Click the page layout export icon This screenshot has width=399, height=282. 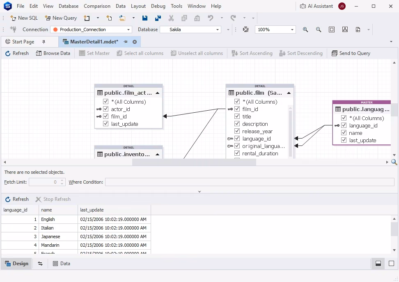[x=358, y=30]
